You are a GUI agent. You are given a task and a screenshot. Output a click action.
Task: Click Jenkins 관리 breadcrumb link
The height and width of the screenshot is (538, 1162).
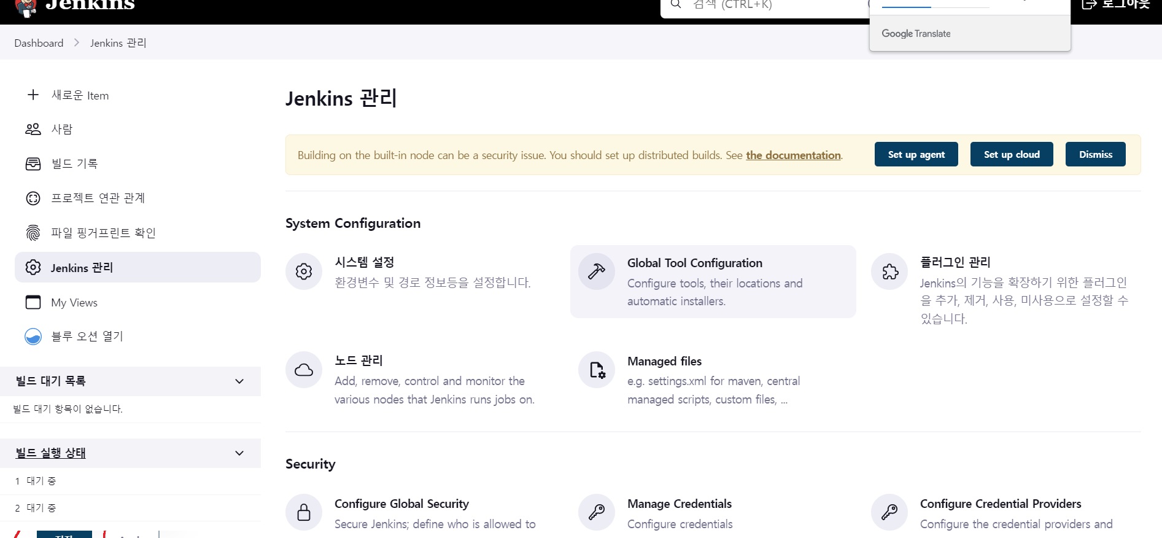pyautogui.click(x=118, y=43)
